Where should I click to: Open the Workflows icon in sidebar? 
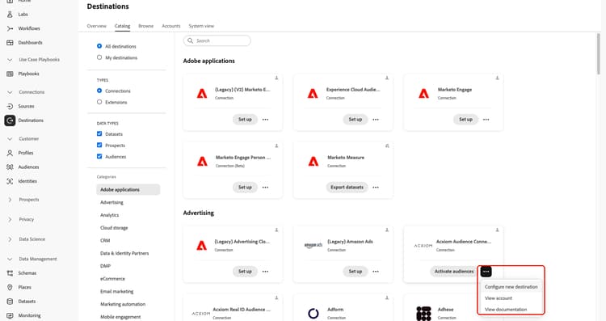[10, 28]
